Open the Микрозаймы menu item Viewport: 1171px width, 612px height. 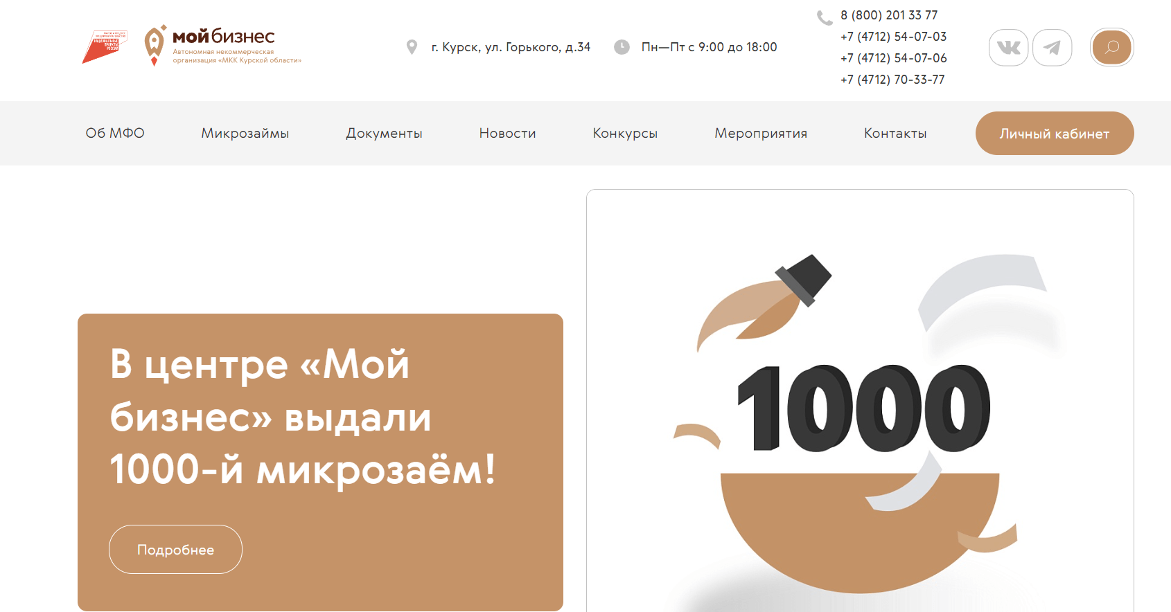click(x=245, y=133)
